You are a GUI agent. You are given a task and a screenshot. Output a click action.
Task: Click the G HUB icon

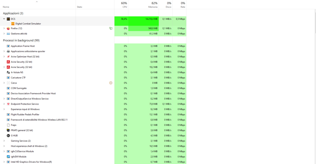(x=8, y=135)
